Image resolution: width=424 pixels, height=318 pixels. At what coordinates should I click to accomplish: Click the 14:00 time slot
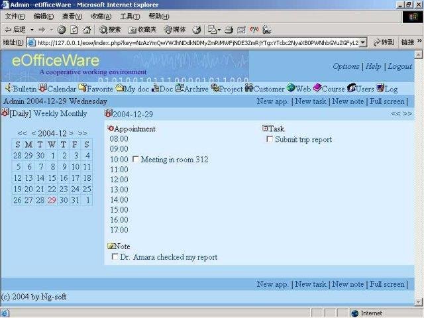(119, 199)
